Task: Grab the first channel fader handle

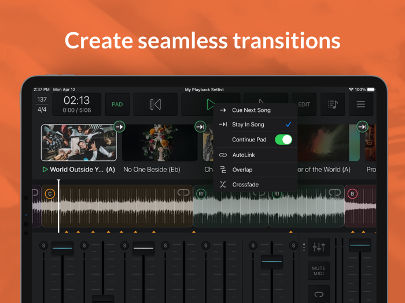Action: point(62,248)
